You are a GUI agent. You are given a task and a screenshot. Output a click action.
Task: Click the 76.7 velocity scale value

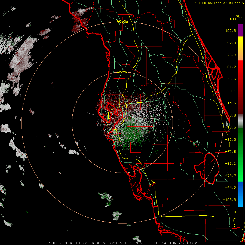point(232,55)
